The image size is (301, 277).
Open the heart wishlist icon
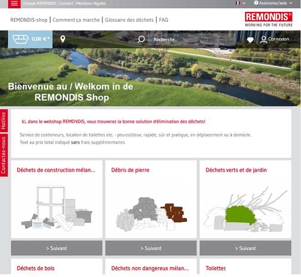click(250, 40)
